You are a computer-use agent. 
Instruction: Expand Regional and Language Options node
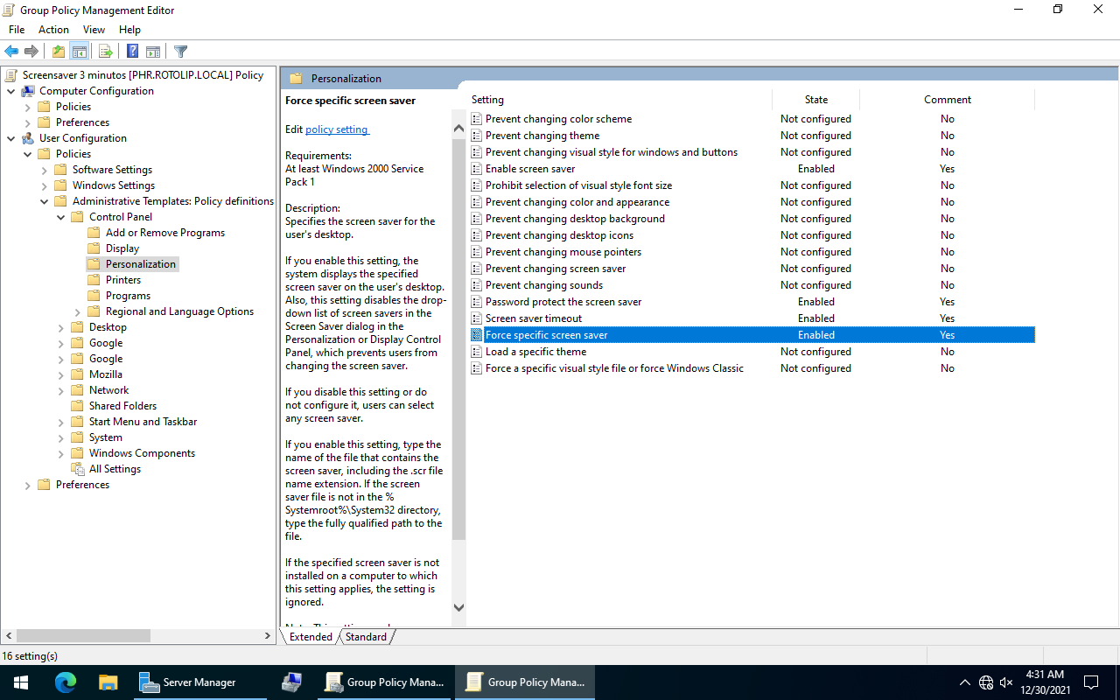coord(78,311)
